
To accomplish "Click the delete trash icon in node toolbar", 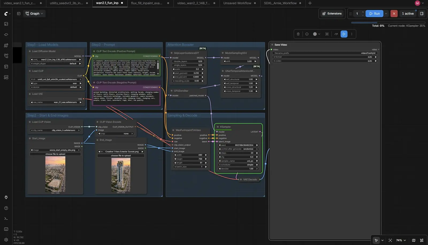I will tap(298, 34).
